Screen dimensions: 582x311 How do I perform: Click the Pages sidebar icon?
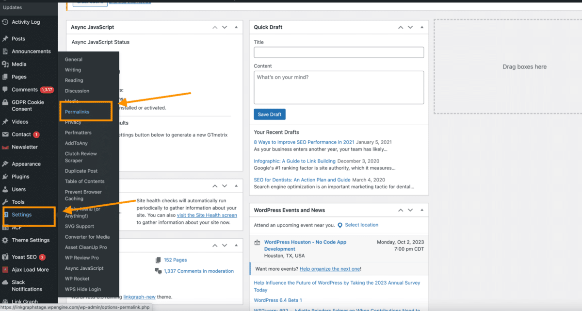click(x=5, y=77)
